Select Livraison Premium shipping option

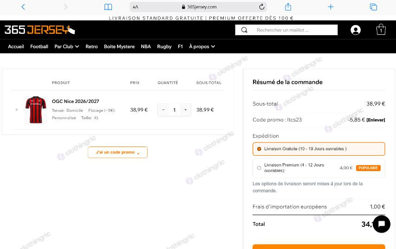click(x=319, y=168)
